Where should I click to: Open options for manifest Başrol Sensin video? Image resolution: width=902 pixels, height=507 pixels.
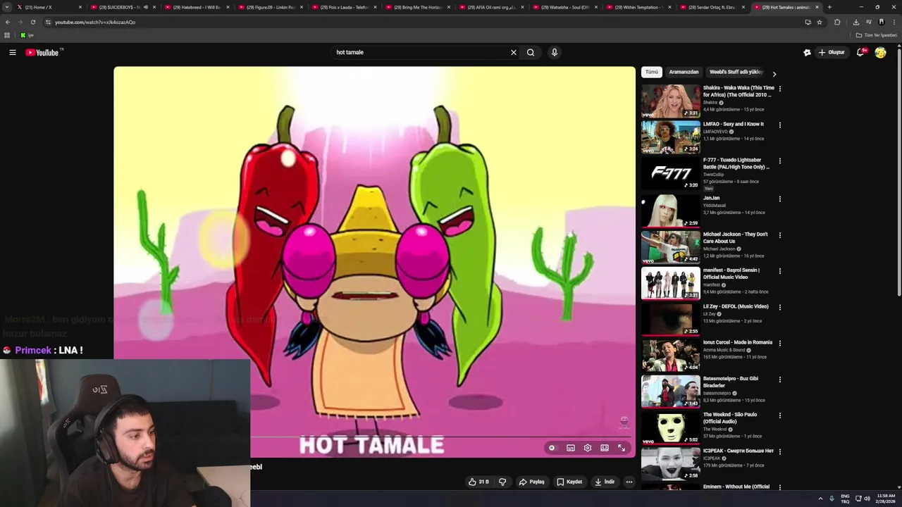(x=779, y=271)
